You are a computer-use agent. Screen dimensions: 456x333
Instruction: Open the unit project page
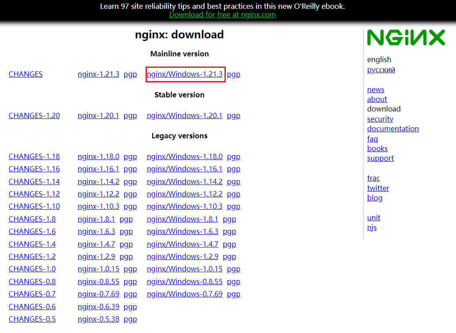pyautogui.click(x=374, y=218)
